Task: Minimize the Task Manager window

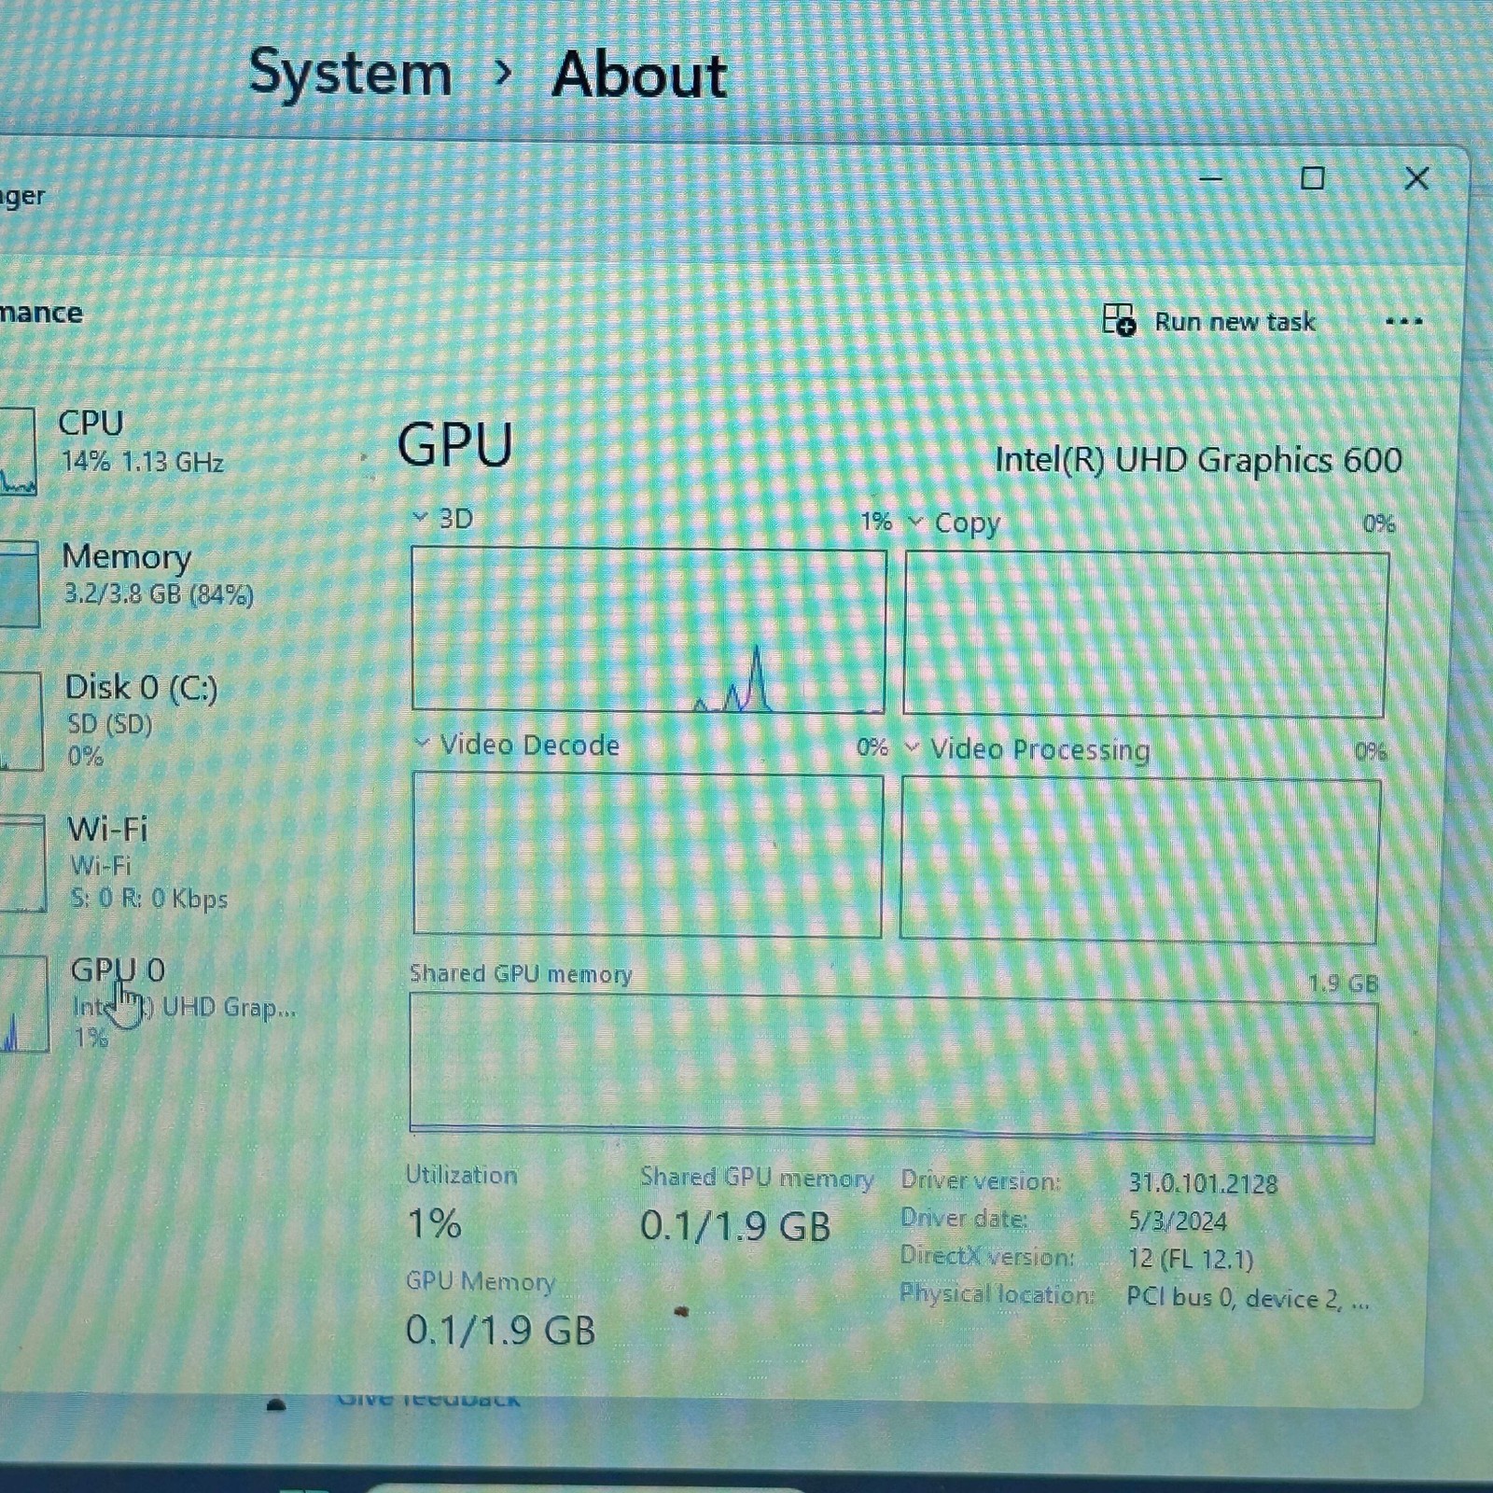Action: [1210, 177]
